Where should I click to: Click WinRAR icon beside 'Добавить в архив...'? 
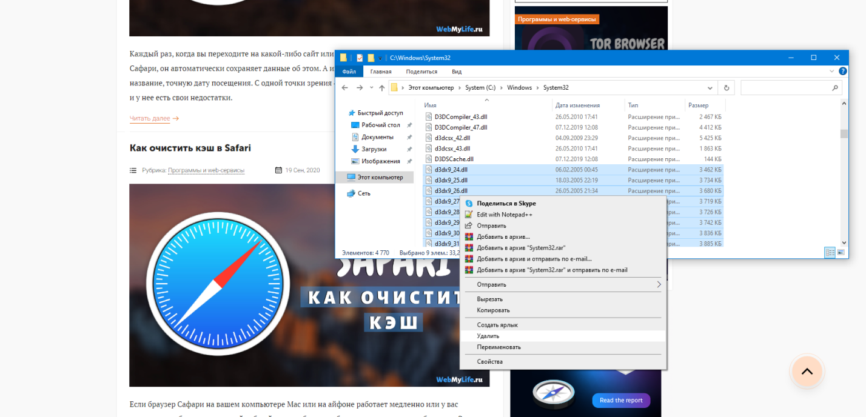(469, 237)
